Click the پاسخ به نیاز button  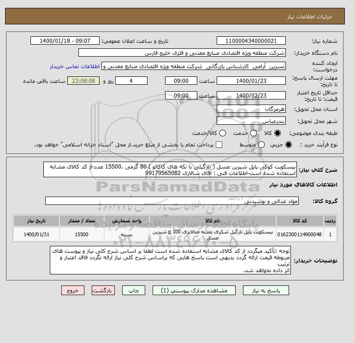266,291
